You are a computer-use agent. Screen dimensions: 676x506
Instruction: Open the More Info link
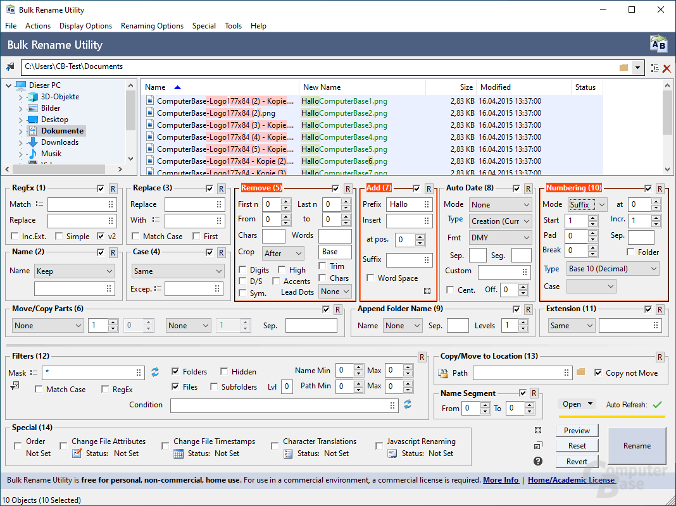click(501, 479)
